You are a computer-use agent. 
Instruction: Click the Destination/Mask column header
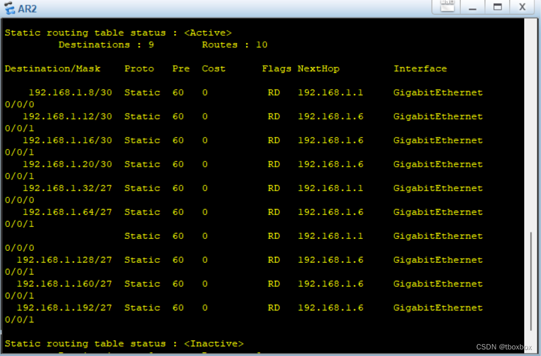53,69
